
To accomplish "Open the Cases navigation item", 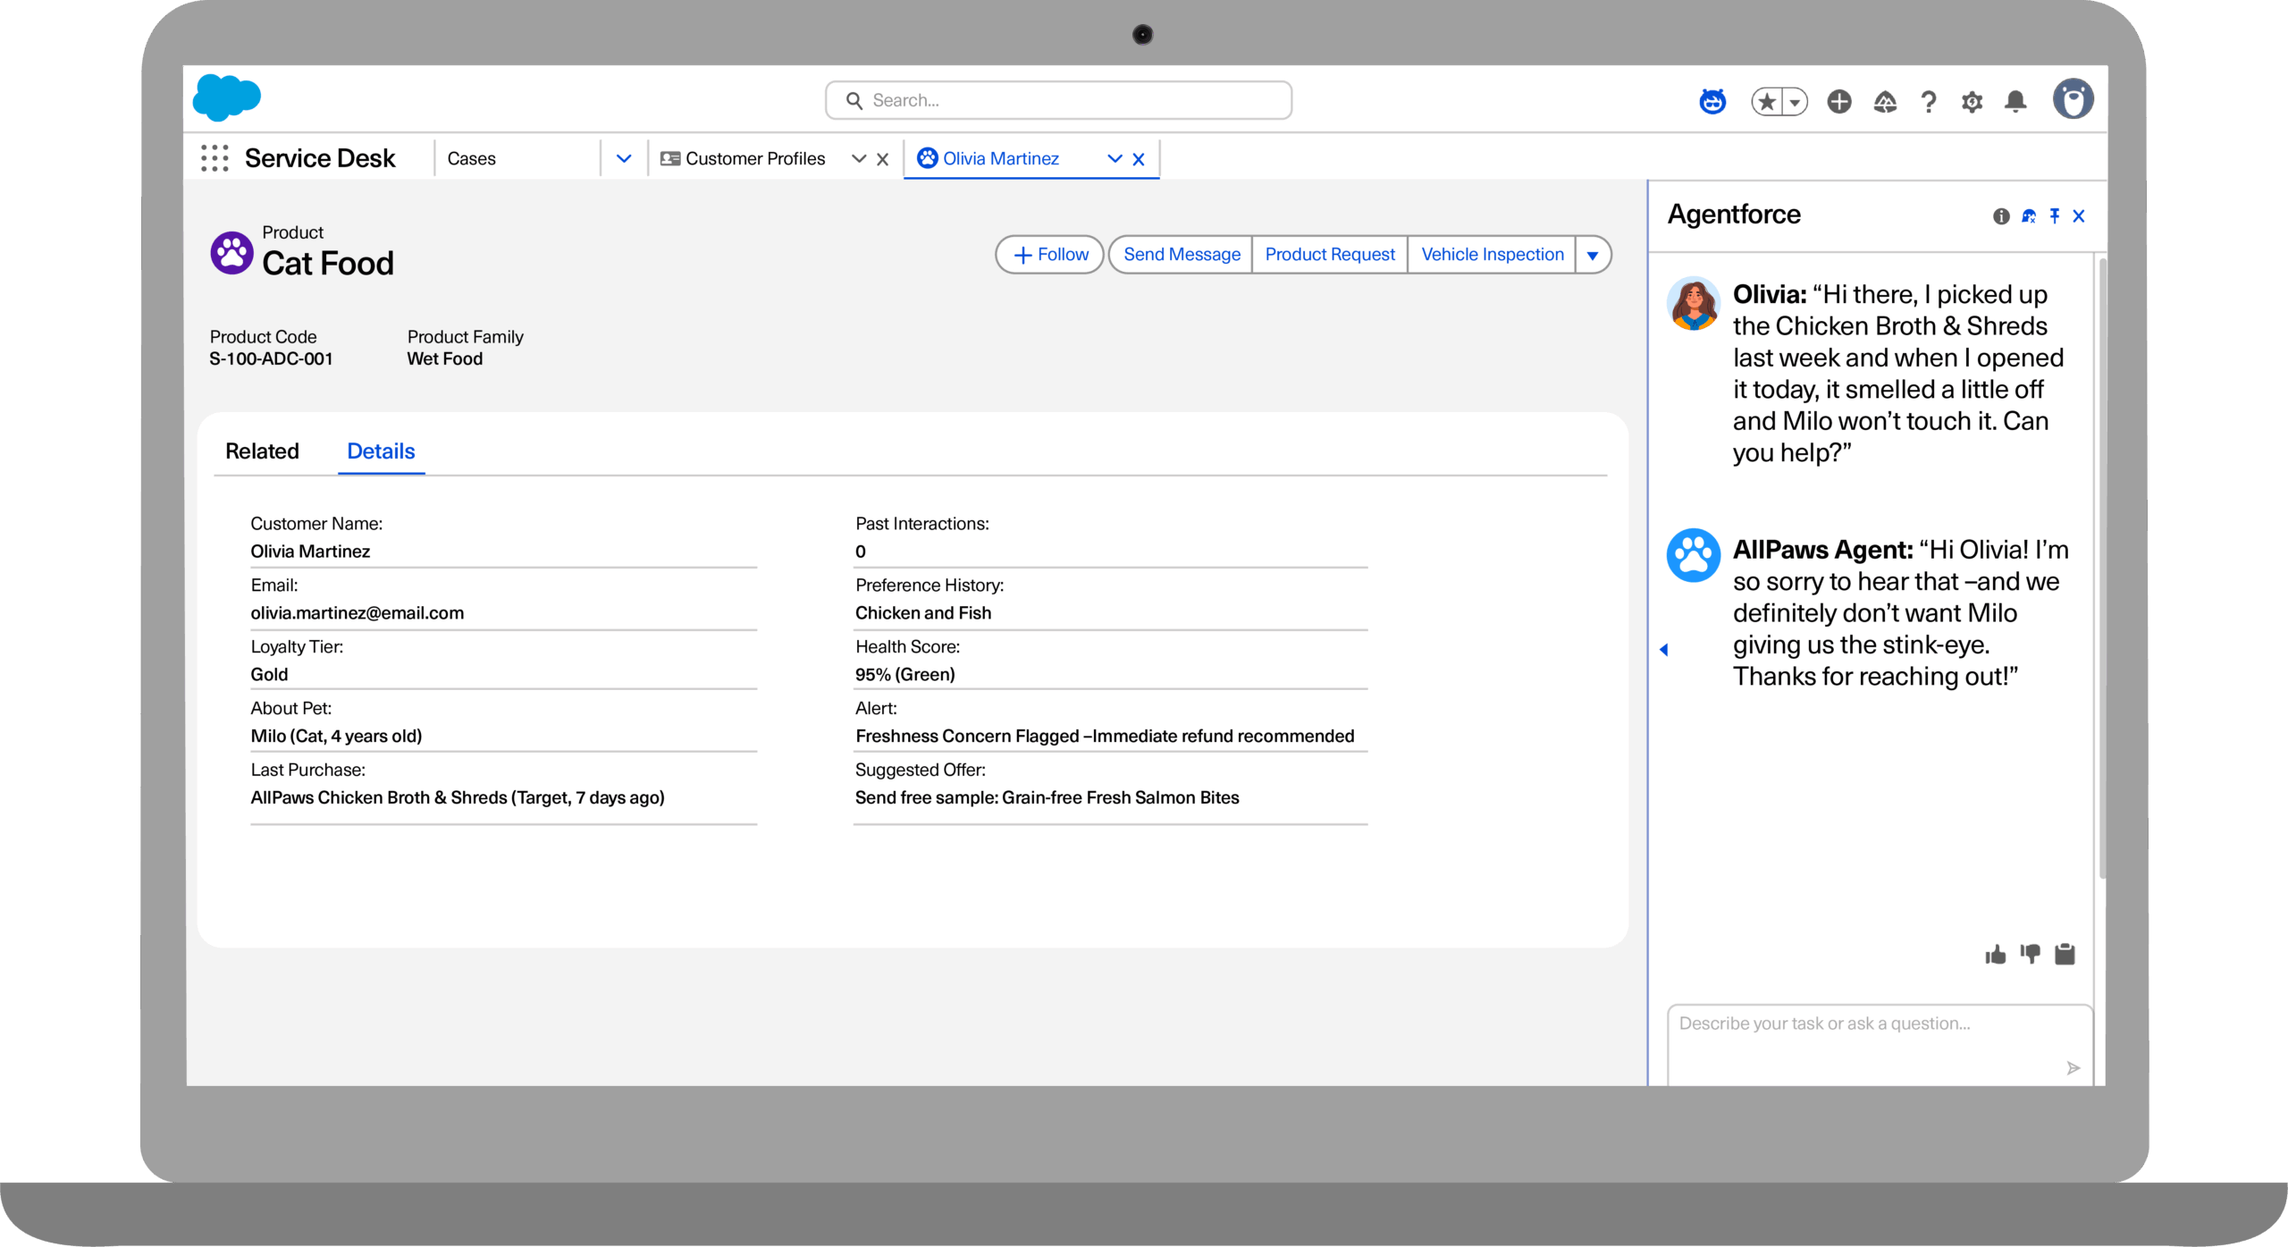I will click(472, 158).
